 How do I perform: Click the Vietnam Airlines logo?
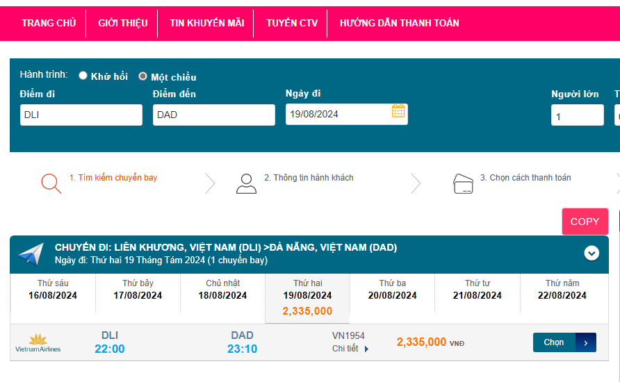tap(38, 342)
